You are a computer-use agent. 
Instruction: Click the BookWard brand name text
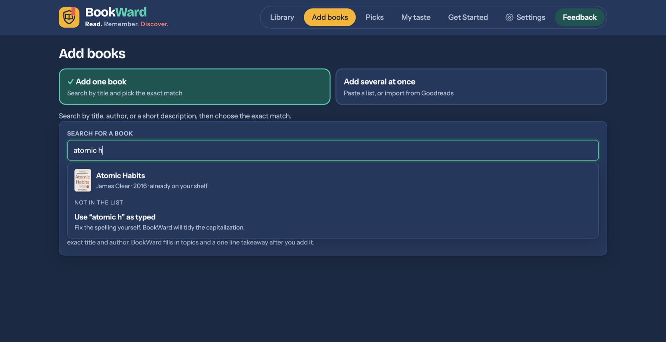[116, 12]
